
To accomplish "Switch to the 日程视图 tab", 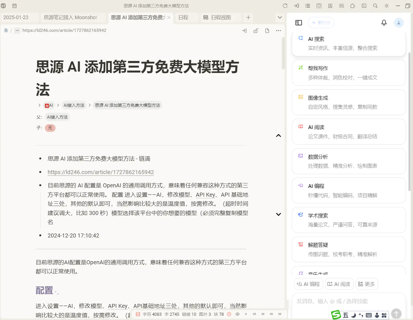I will [221, 17].
